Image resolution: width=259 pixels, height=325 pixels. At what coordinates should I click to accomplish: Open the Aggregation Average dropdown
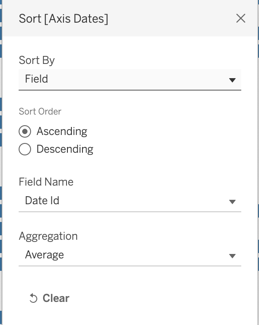coord(130,255)
